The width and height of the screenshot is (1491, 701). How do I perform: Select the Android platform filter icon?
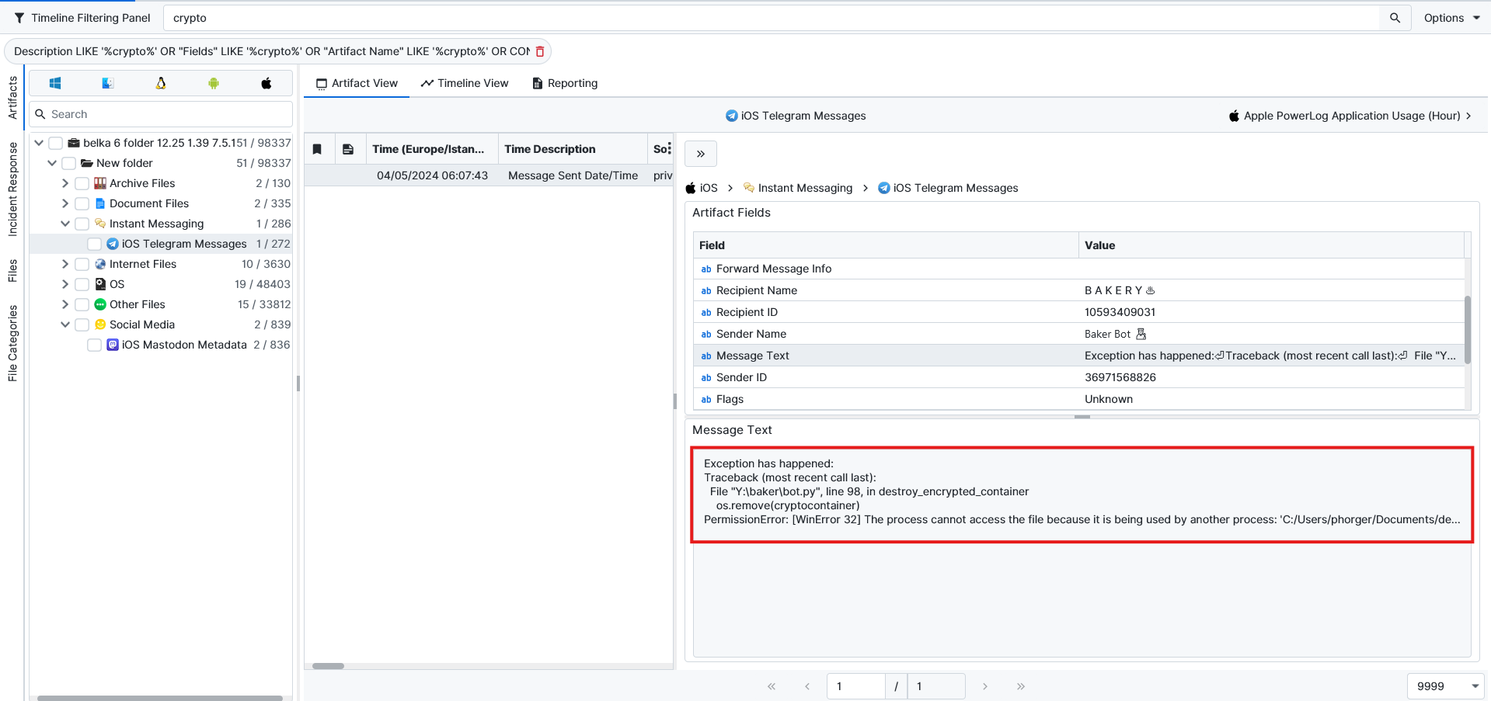(214, 83)
